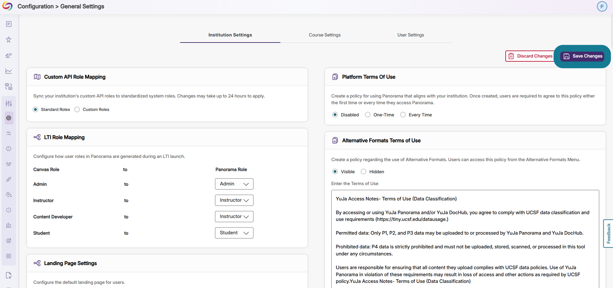Open the Student Panorama role dropdown
This screenshot has height=288, width=613.
pos(234,233)
